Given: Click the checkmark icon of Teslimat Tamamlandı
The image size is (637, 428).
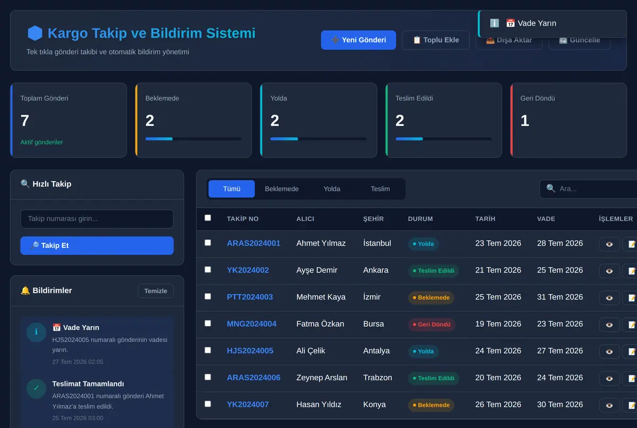Looking at the screenshot, I should 36,388.
